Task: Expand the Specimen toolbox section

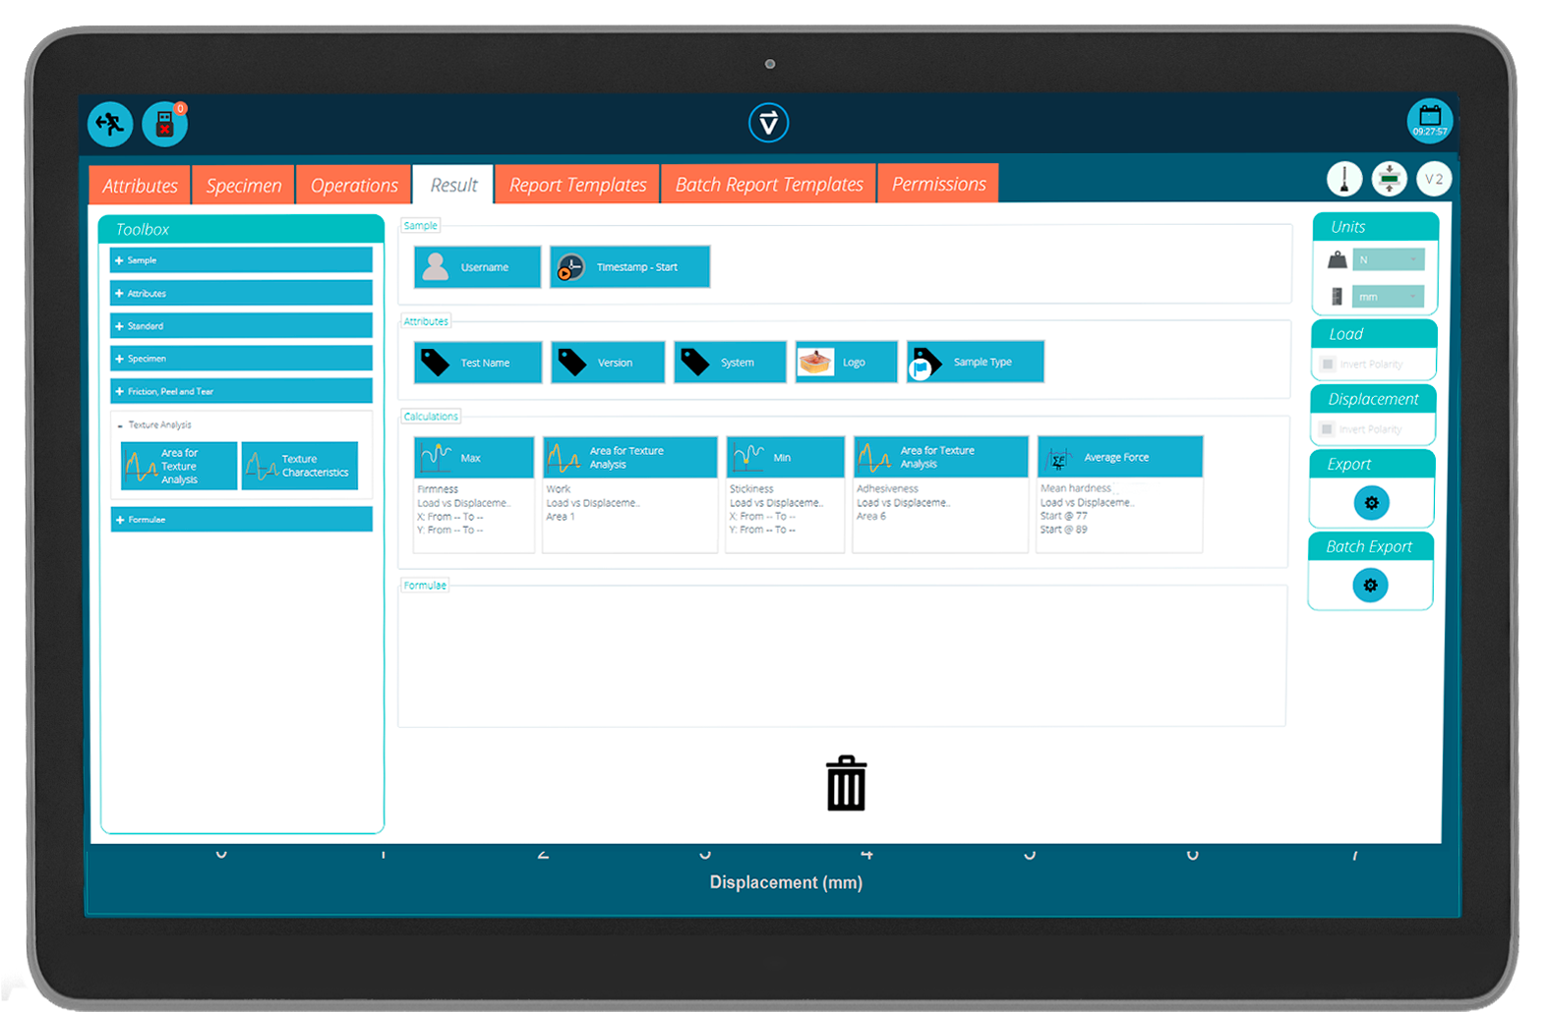Action: [241, 359]
